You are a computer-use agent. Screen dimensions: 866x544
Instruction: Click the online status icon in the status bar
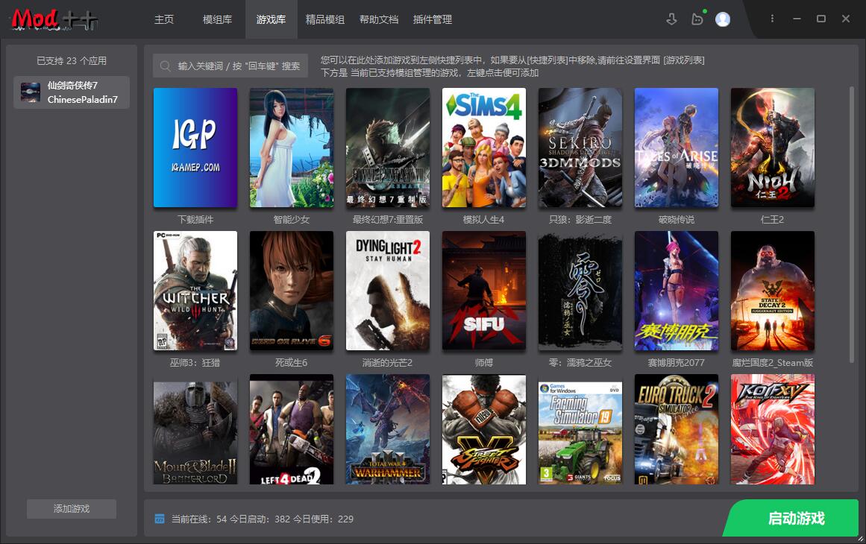click(x=159, y=518)
